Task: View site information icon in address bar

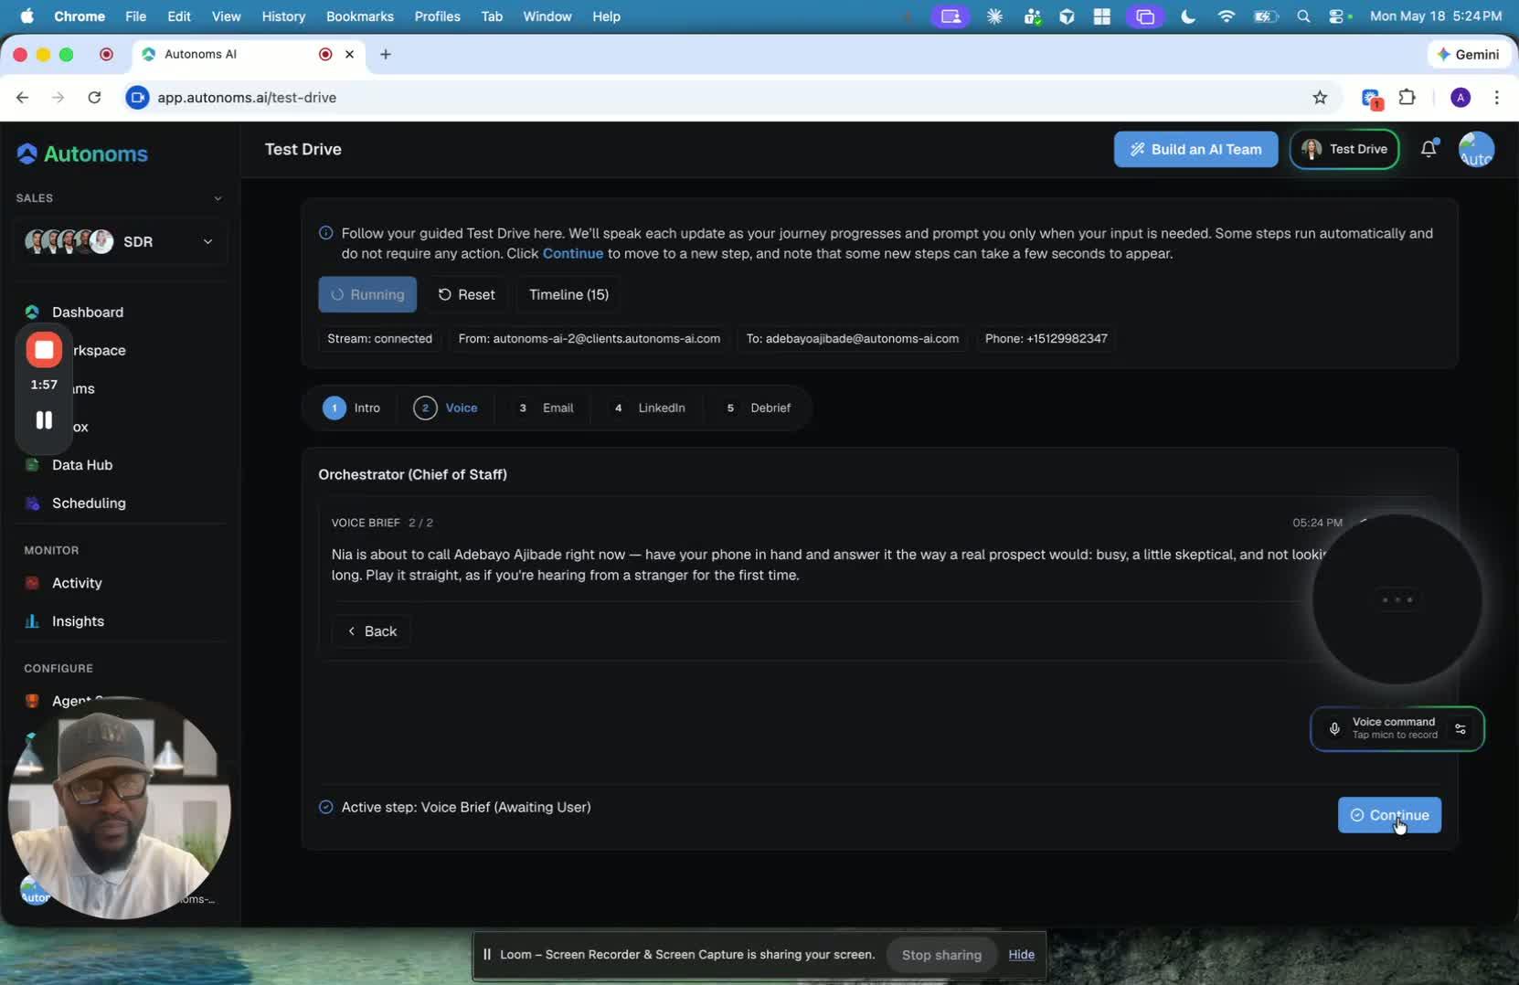Action: pyautogui.click(x=137, y=98)
